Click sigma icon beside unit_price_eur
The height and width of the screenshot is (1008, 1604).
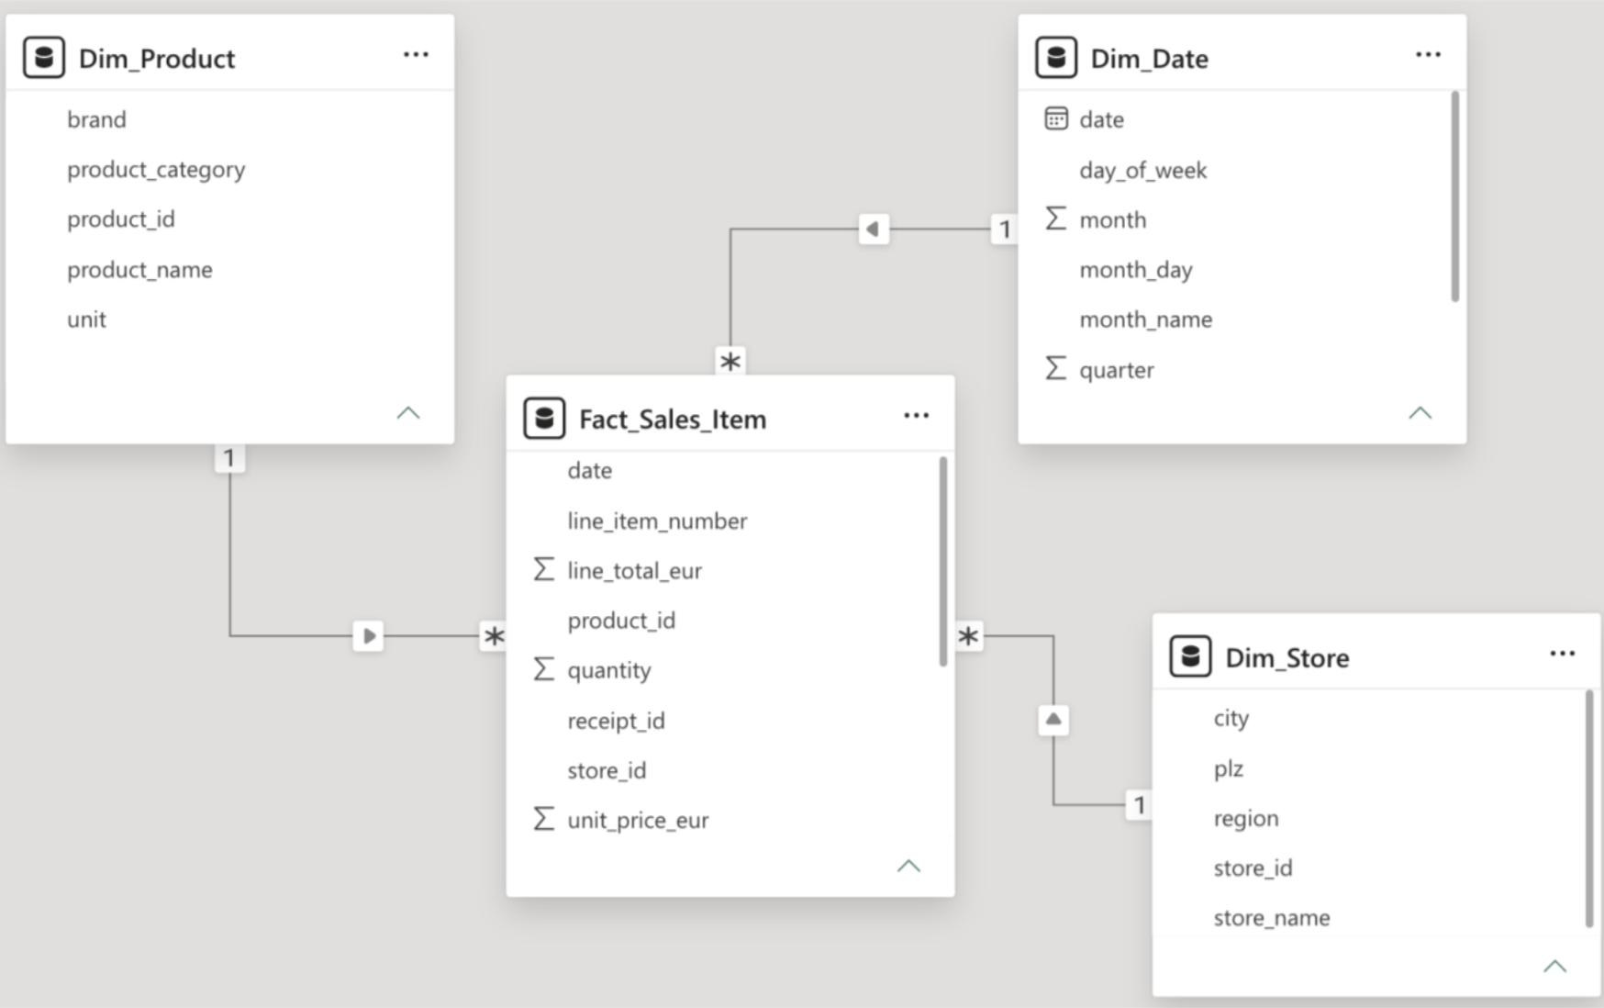[x=544, y=819]
